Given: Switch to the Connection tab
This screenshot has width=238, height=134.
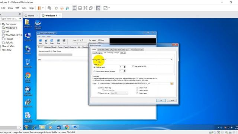Looking at the screenshot, I should click(x=140, y=50).
